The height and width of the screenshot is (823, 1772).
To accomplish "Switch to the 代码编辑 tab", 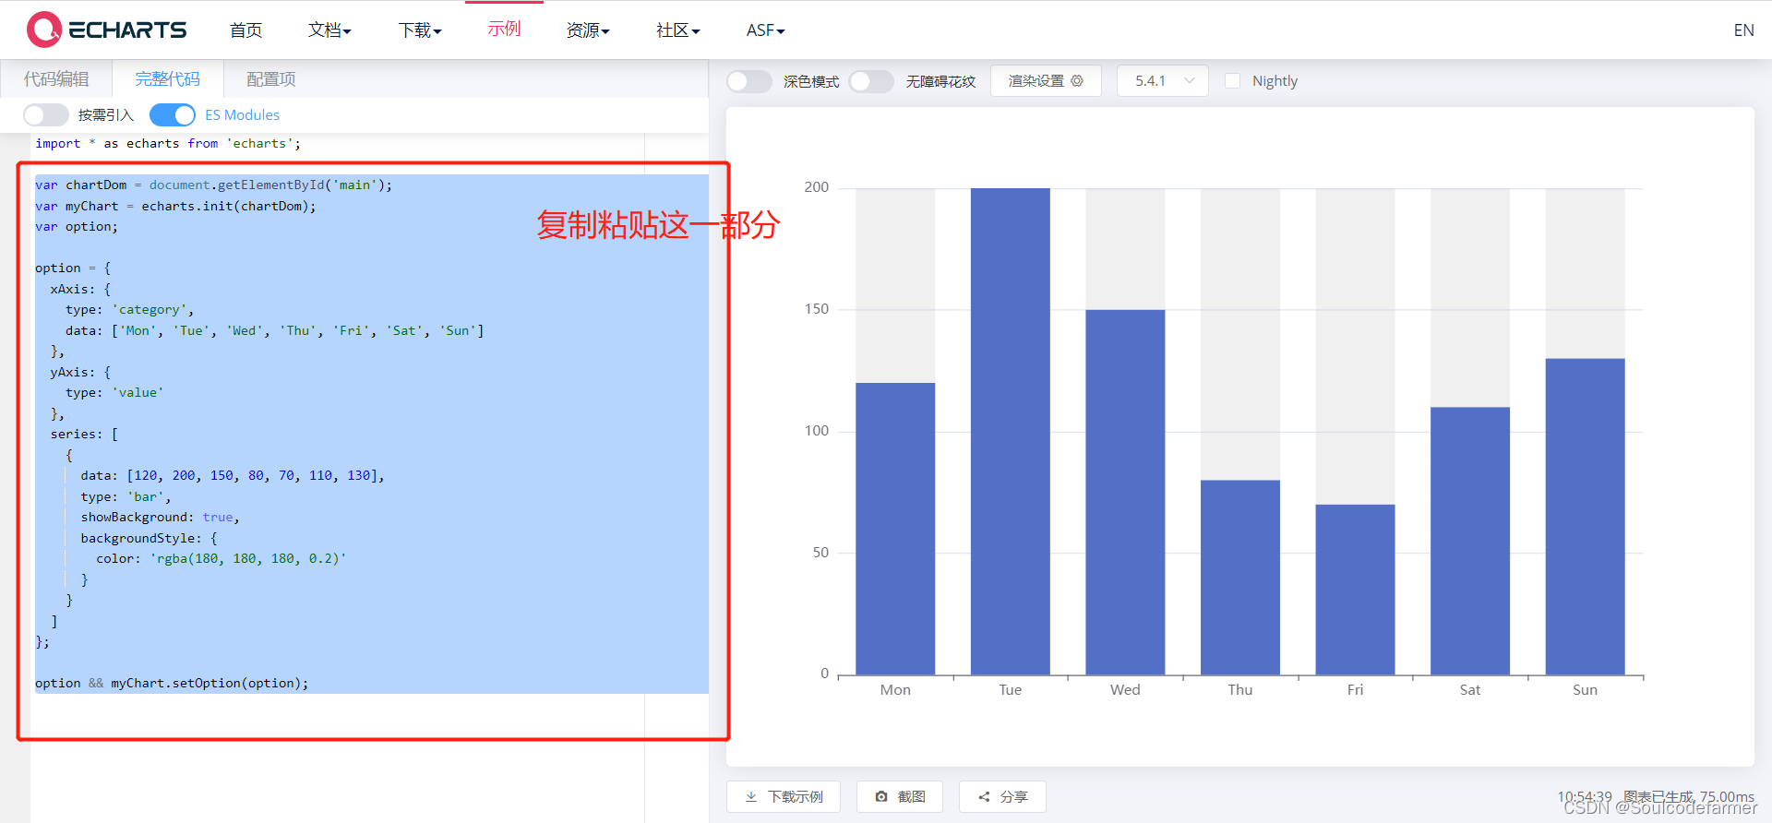I will [56, 79].
